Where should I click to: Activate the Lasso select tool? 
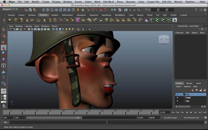click(4, 36)
